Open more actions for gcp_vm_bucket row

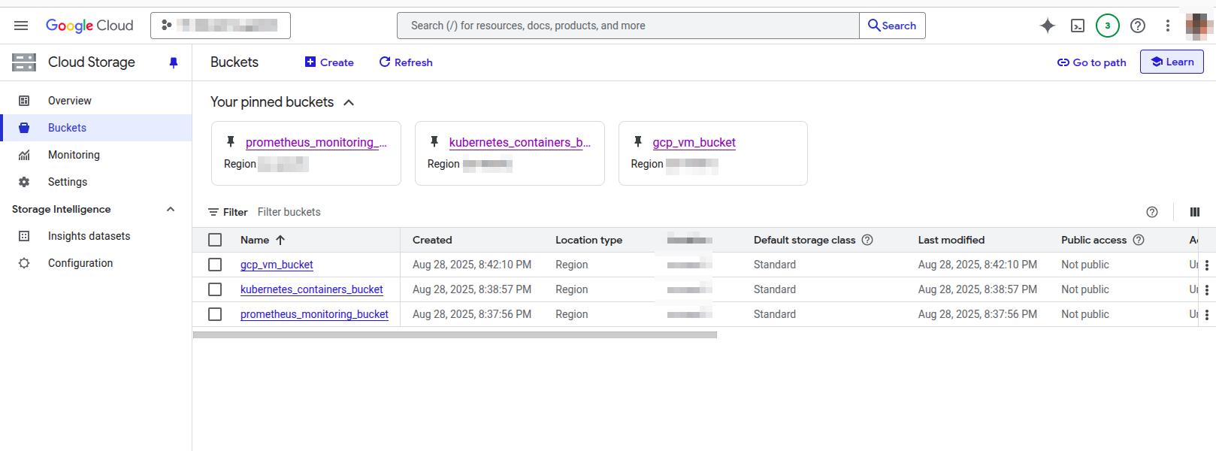tap(1206, 265)
